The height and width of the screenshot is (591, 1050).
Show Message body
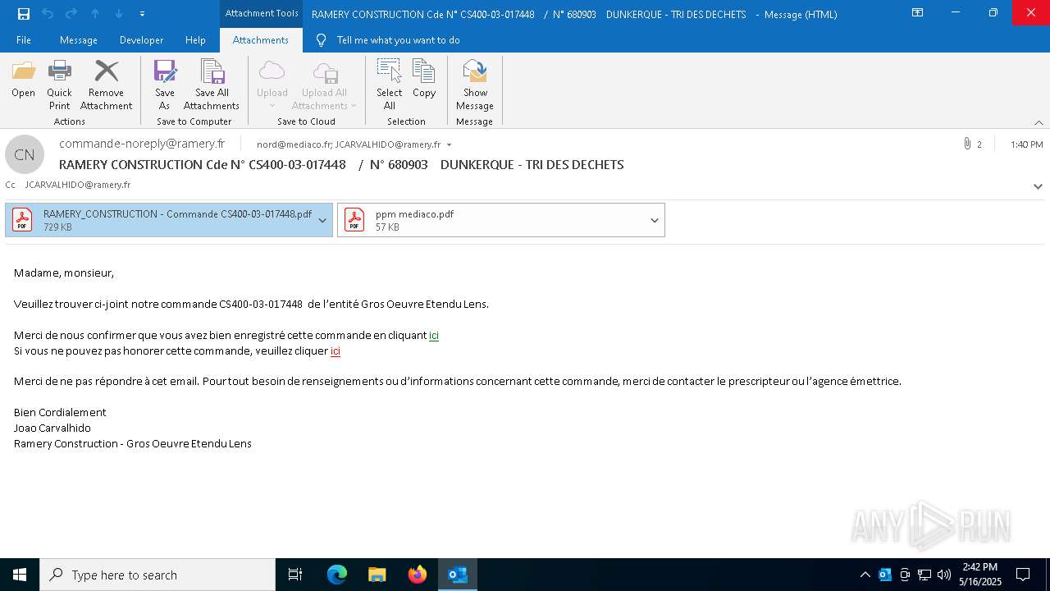pos(475,85)
